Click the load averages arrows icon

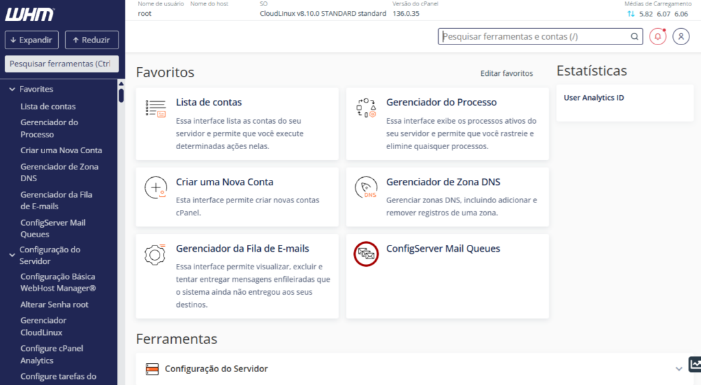(630, 14)
